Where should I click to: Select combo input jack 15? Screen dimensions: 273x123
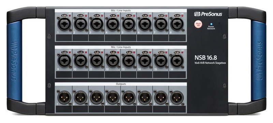[161, 61]
